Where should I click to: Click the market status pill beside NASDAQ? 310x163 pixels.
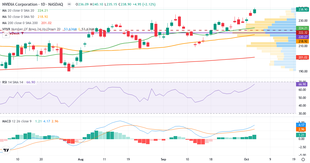[69, 4]
